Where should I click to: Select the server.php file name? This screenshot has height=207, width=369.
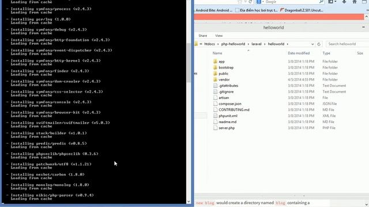pos(227,128)
